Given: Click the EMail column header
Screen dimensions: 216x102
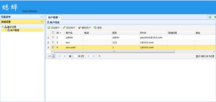Looking at the screenshot, I should 153,33.
